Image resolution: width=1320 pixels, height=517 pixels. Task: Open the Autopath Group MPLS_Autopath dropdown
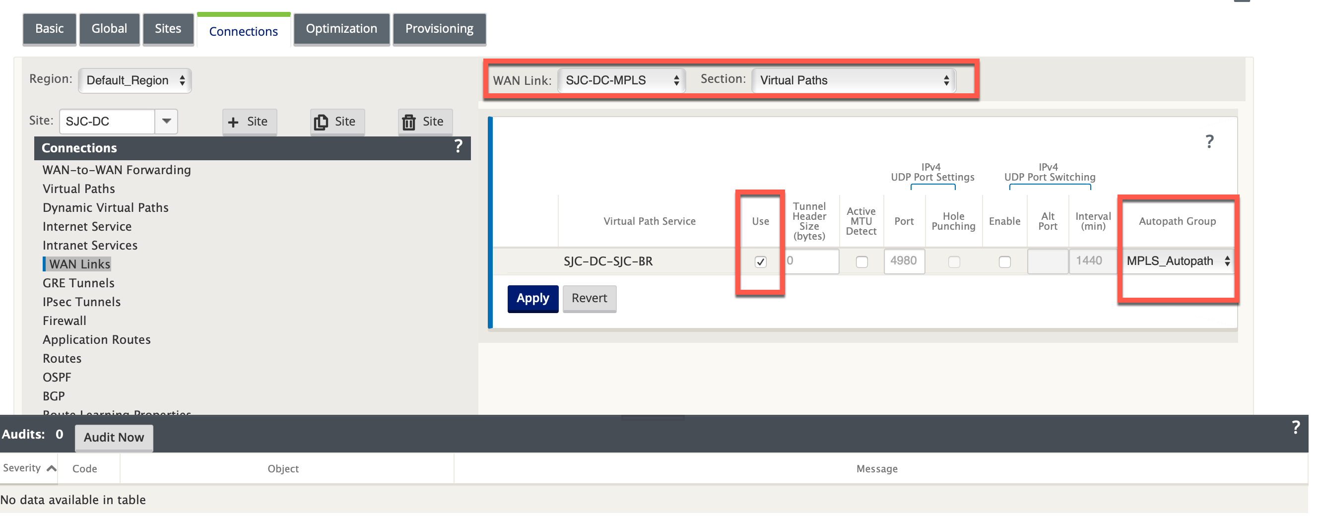(1178, 261)
